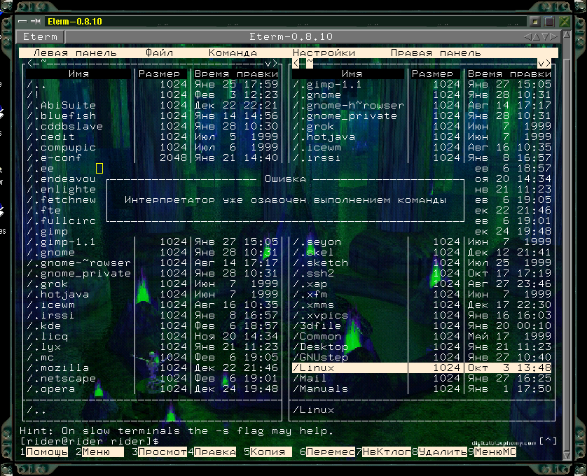This screenshot has height=476, width=587.
Task: Select '/.ssh2' in right panel
Action: 422,274
